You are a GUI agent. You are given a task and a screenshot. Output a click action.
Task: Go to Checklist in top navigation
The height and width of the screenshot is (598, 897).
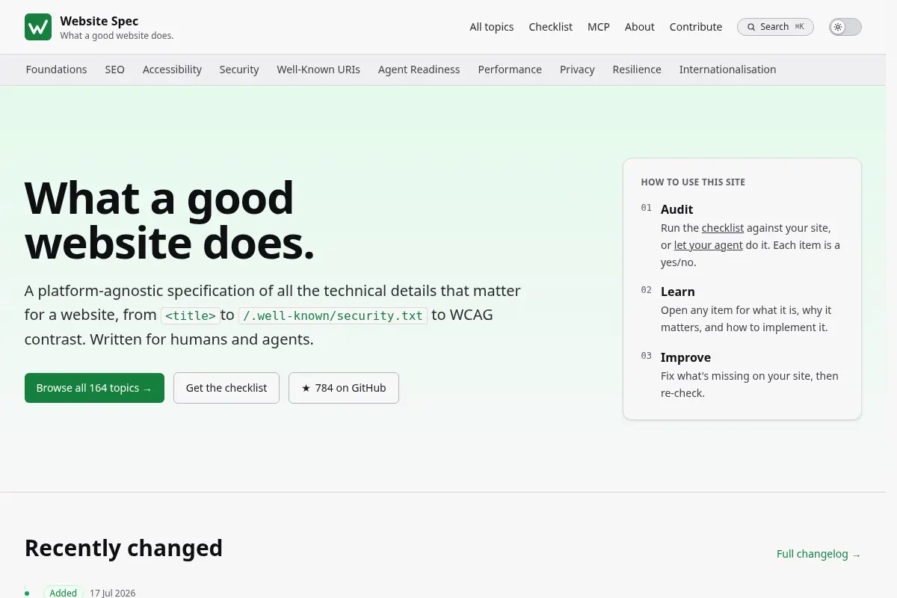point(551,27)
